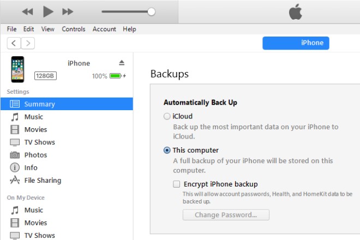Click the eject iPhone icon

tap(122, 63)
